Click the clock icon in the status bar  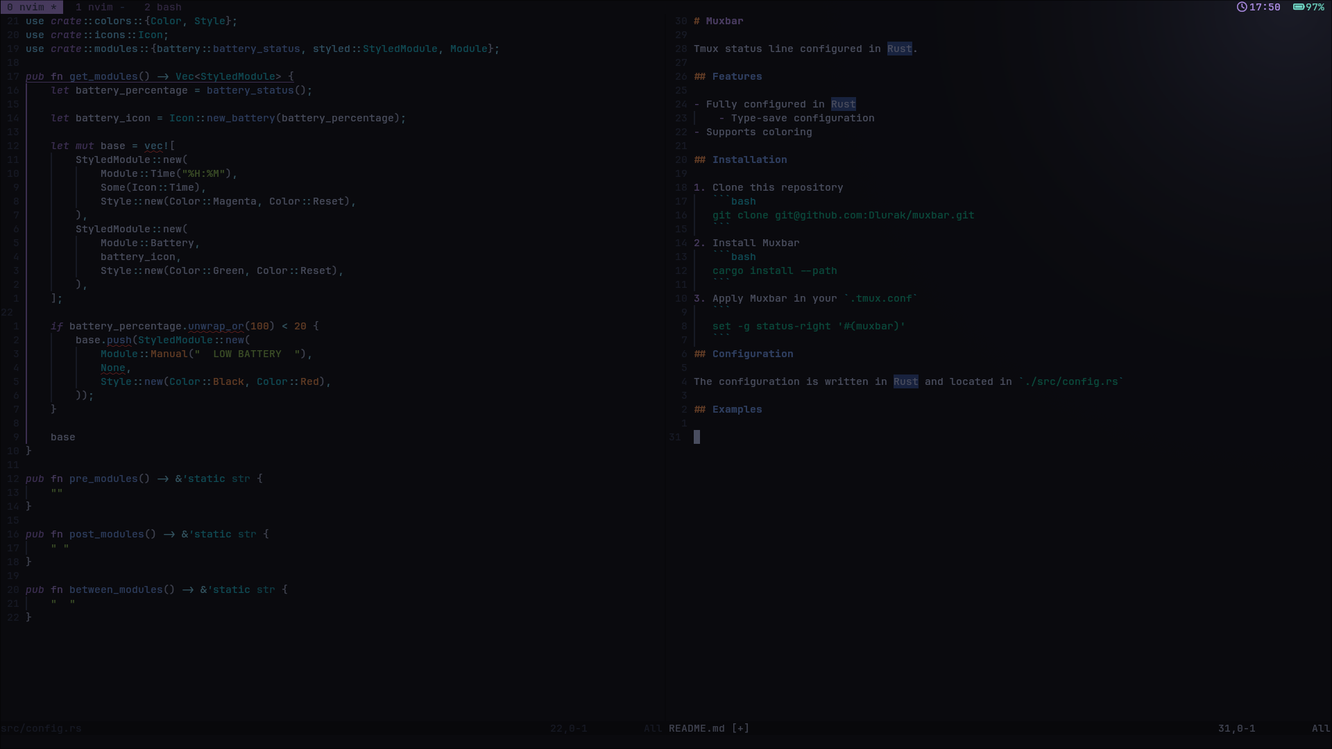(x=1242, y=7)
